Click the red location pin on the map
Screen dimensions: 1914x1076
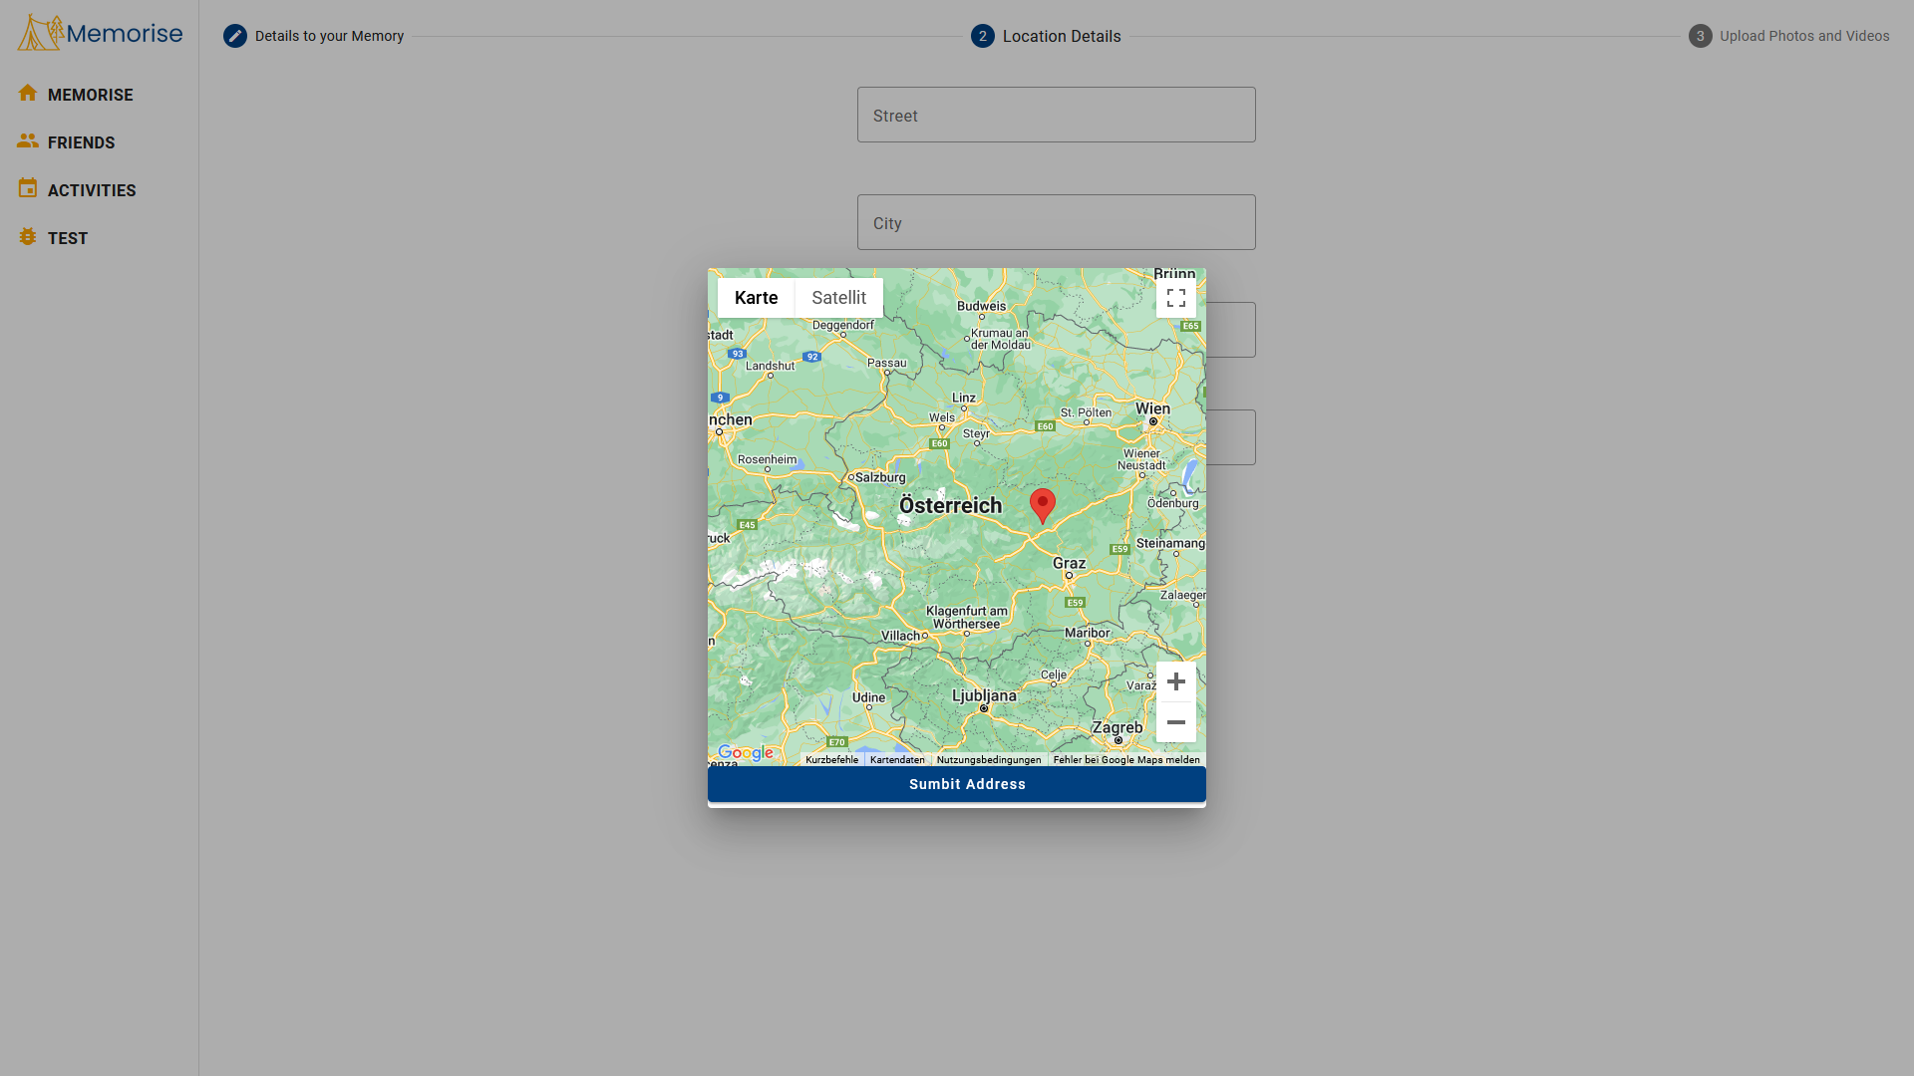[1043, 505]
